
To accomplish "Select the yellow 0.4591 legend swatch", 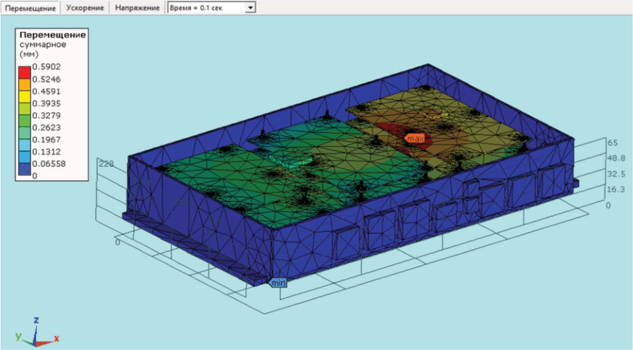I will coord(25,97).
